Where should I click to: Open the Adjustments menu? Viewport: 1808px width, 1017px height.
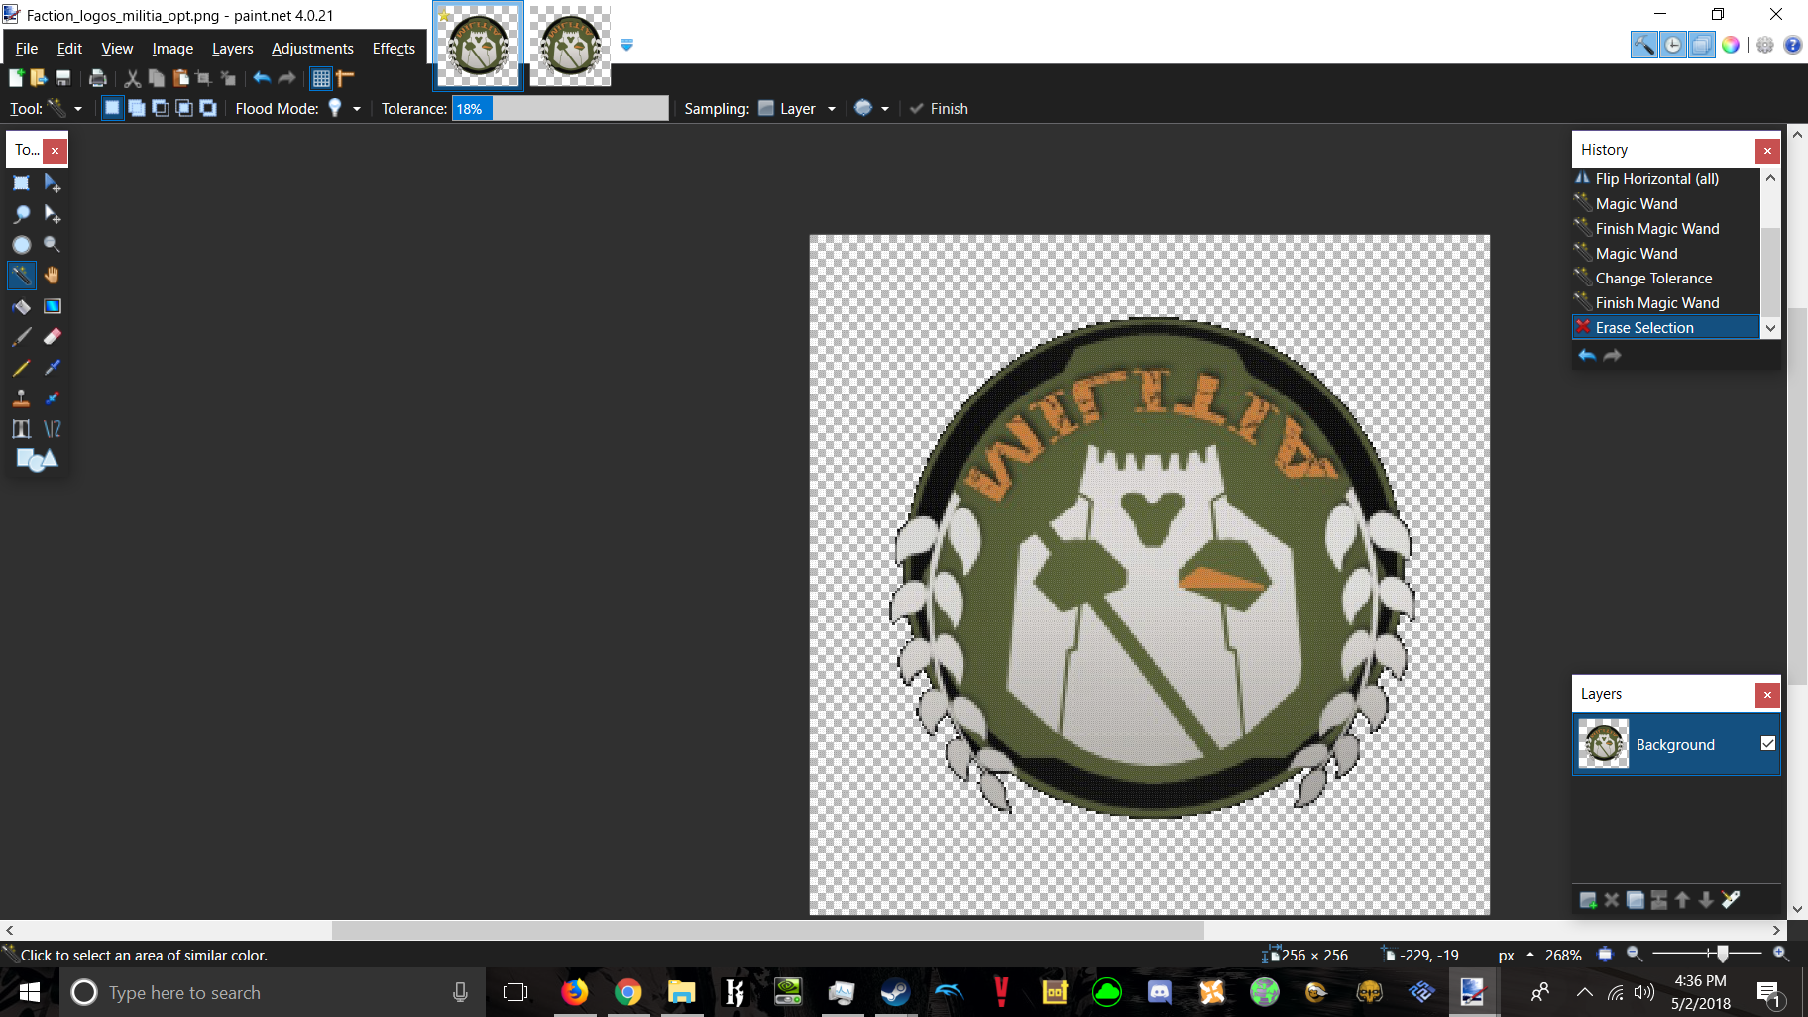(x=312, y=48)
